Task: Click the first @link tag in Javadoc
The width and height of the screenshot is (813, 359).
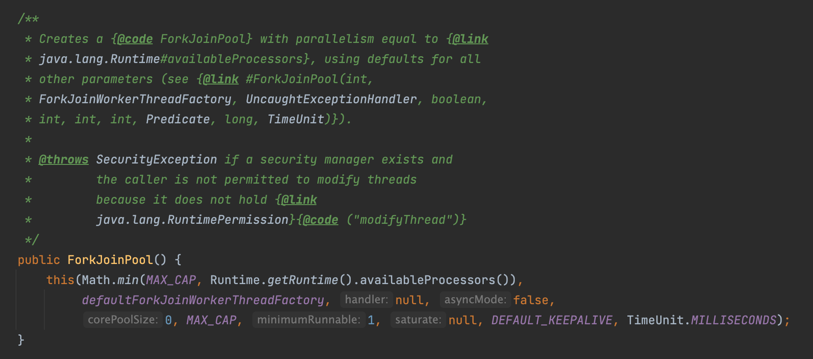Action: 471,39
